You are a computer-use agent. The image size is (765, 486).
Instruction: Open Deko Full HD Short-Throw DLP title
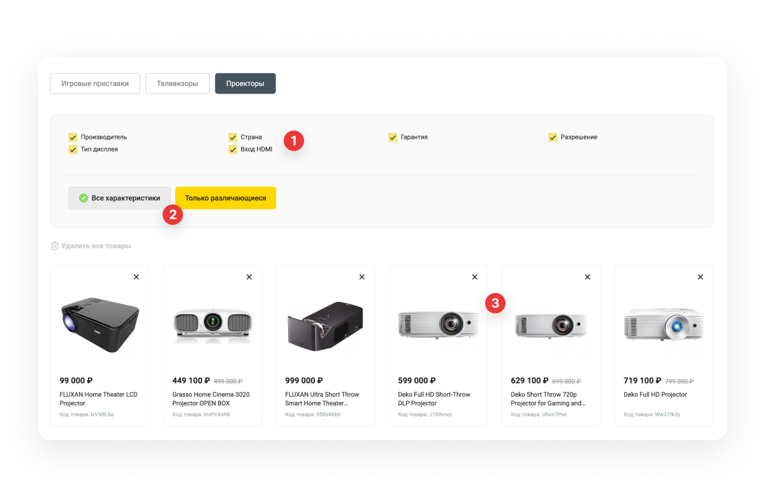[434, 399]
